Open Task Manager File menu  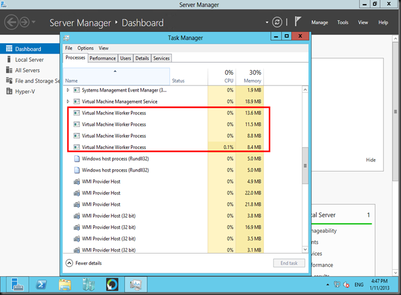[69, 48]
